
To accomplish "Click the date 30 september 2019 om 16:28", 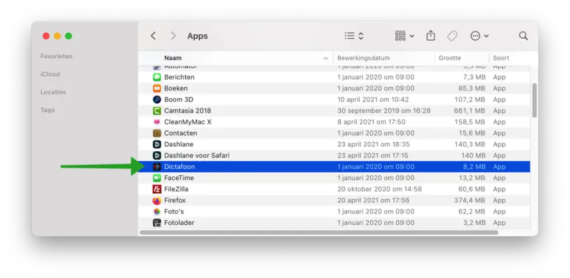I will [384, 111].
